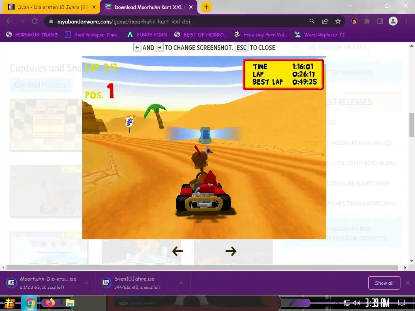This screenshot has width=415, height=311.
Task: Go back with the browser back arrow
Action: click(x=9, y=21)
